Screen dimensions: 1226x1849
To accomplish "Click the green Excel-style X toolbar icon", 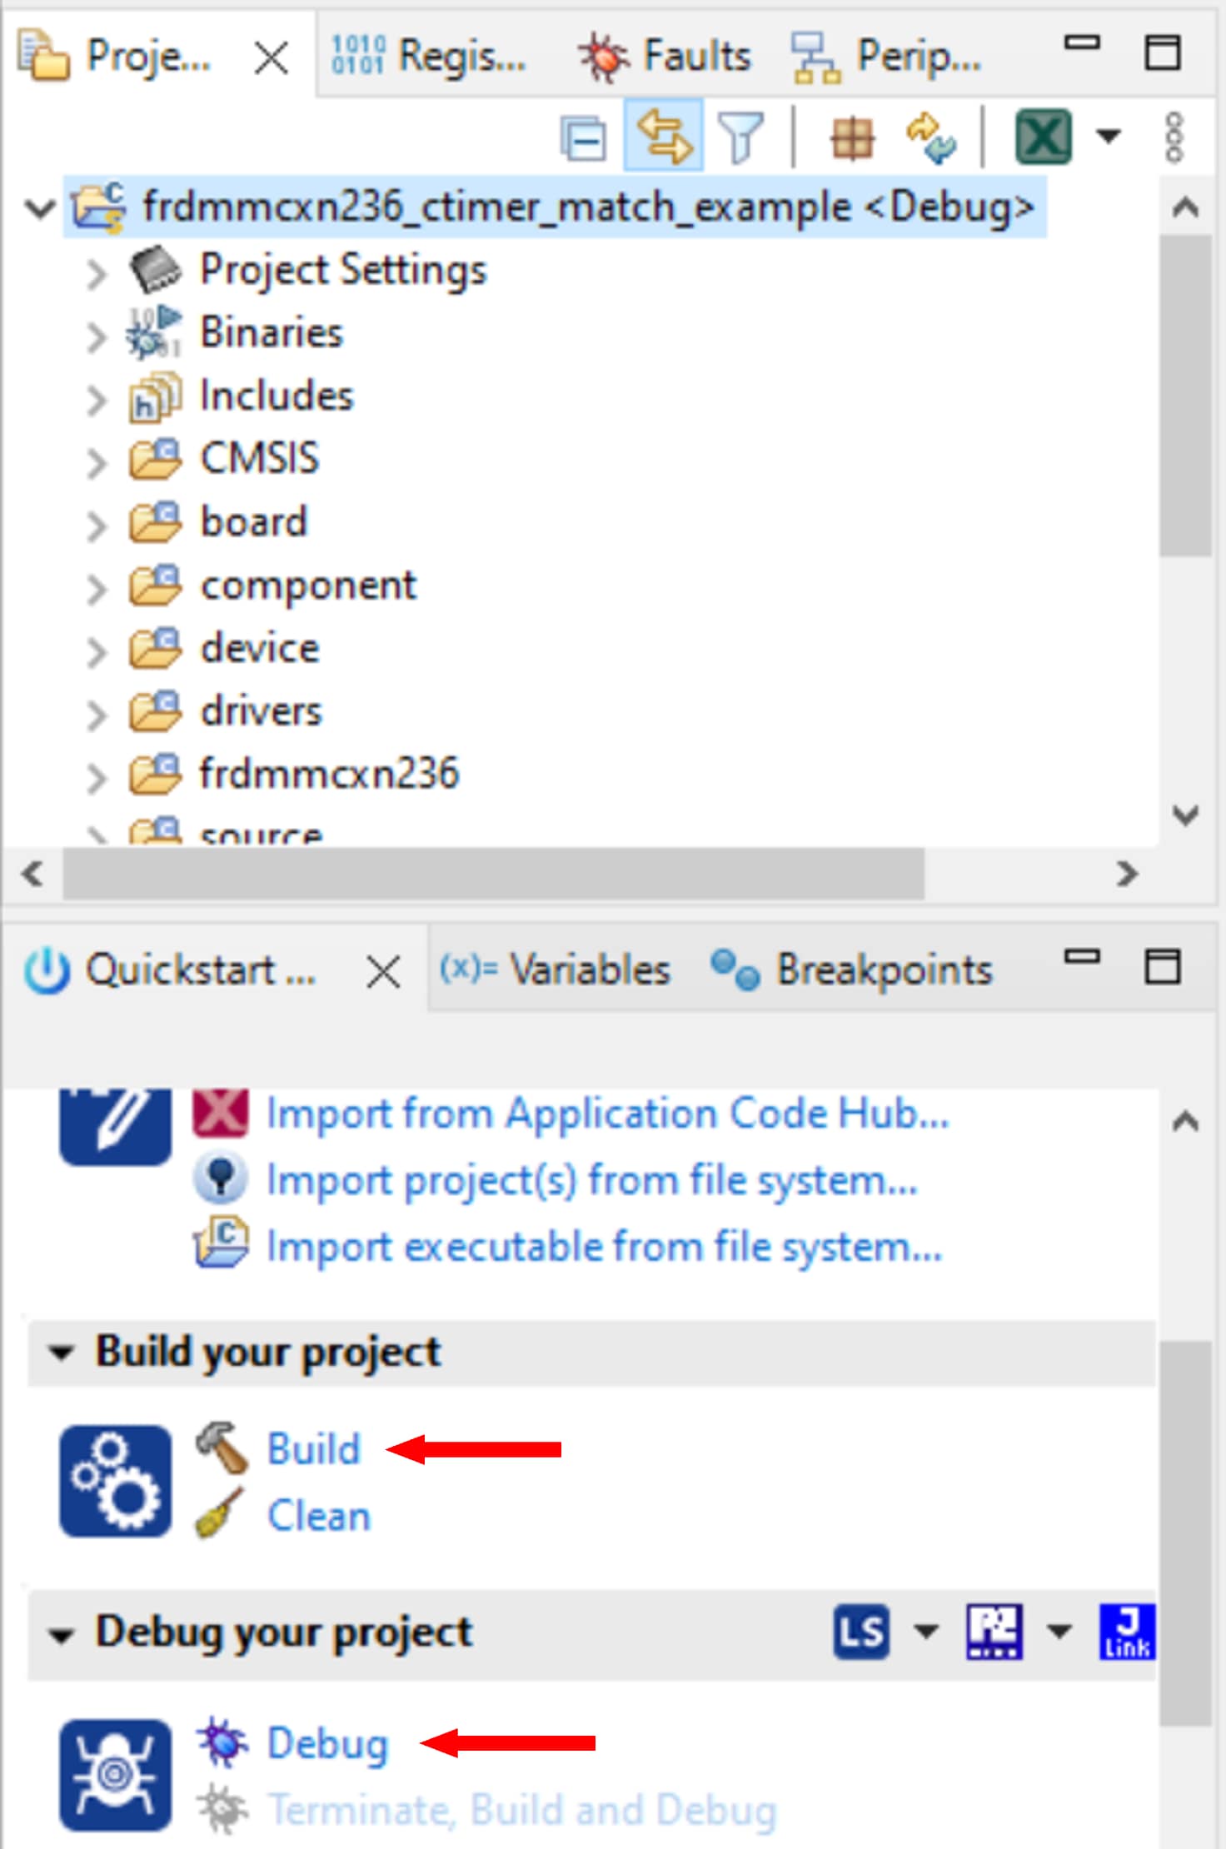I will pyautogui.click(x=1043, y=137).
